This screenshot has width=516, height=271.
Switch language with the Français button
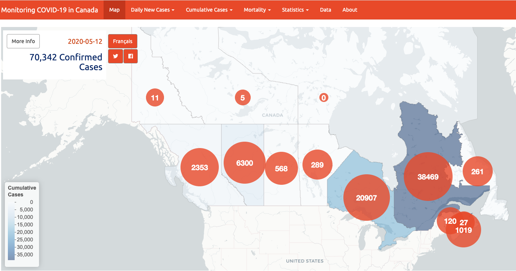pos(123,41)
